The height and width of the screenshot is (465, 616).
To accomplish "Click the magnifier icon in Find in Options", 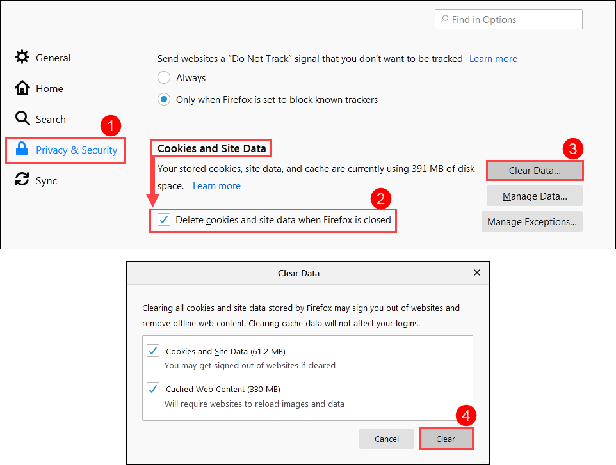I will pos(444,20).
